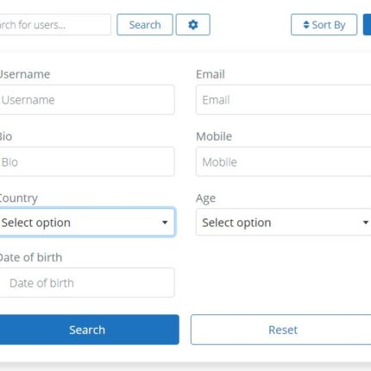Click the Mobile field label

(214, 136)
